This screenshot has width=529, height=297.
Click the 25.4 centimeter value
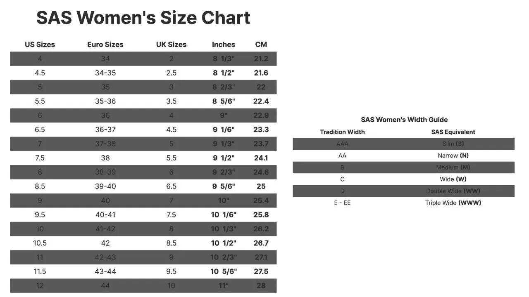[261, 200]
